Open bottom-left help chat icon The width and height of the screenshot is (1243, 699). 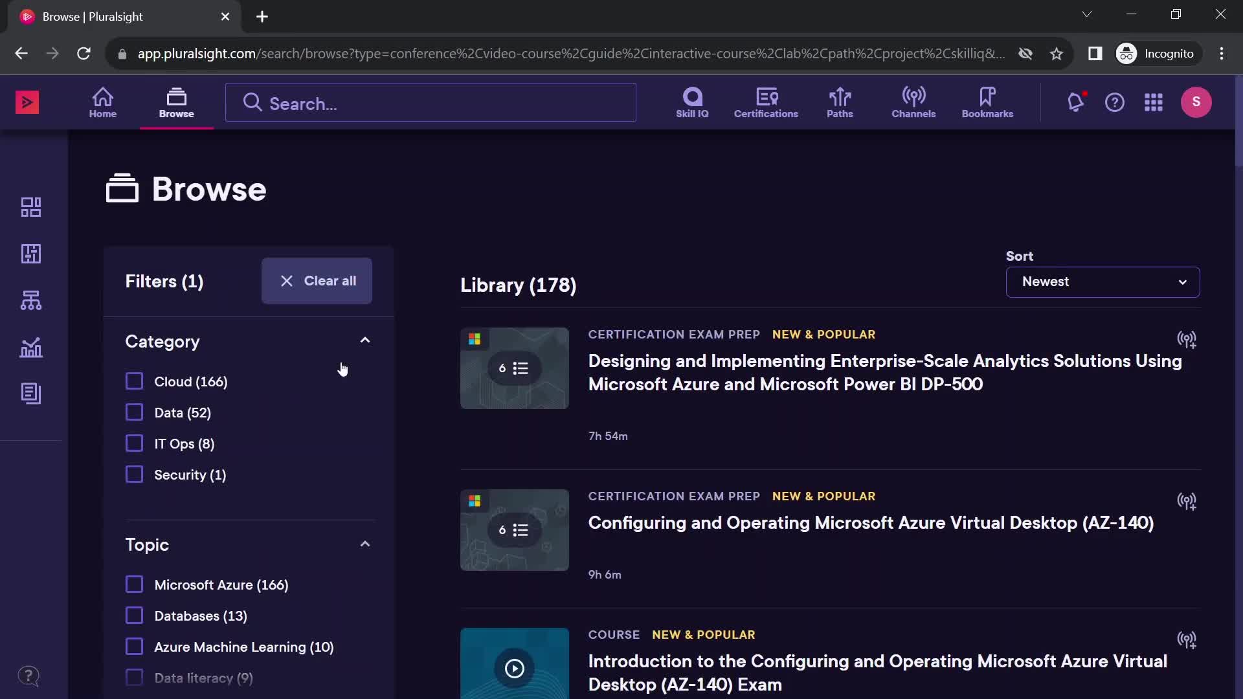28,676
